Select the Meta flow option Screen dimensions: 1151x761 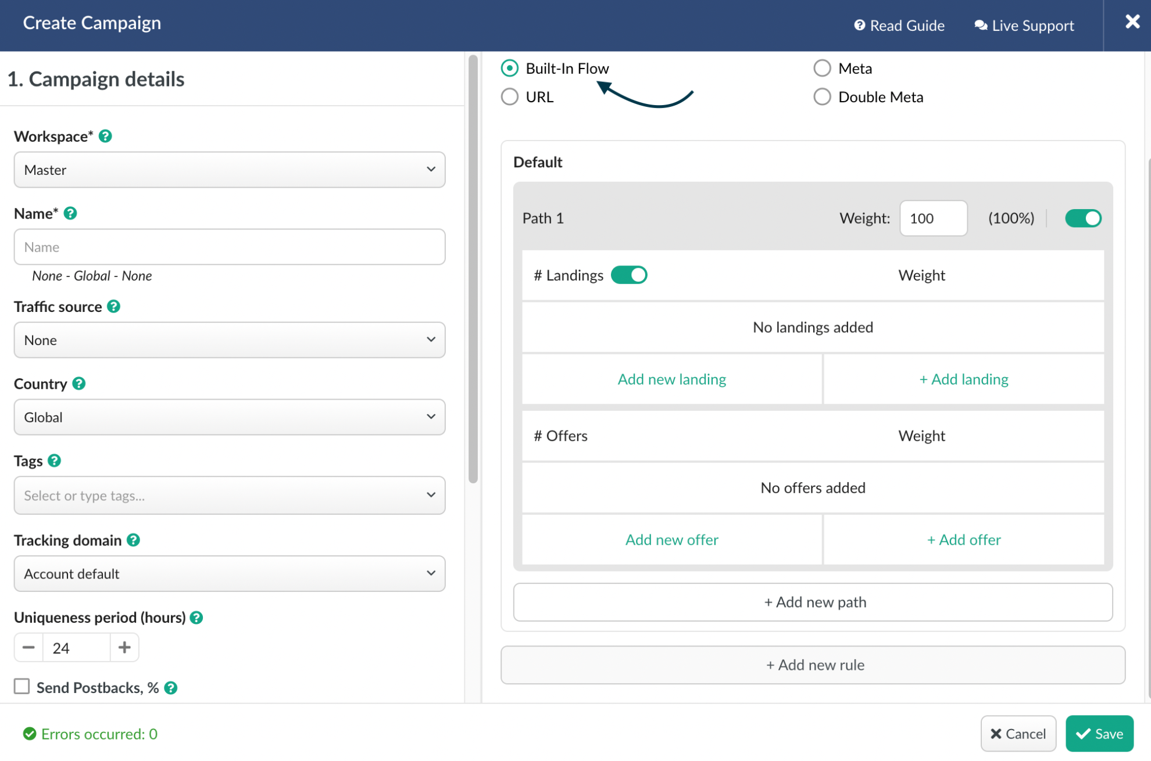point(822,68)
